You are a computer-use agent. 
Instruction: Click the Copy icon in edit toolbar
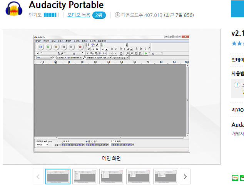coord(92,53)
